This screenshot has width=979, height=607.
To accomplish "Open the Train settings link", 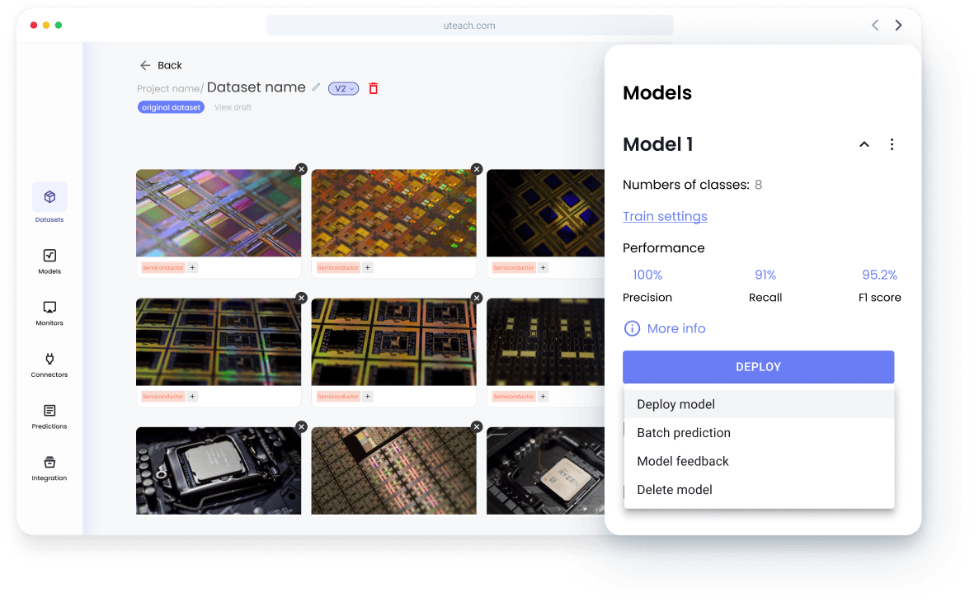I will coord(665,216).
